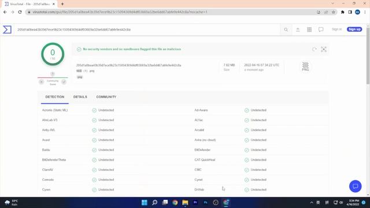The width and height of the screenshot is (370, 208).
Task: Open File Explorer from the taskbar
Action: [x=185, y=202]
